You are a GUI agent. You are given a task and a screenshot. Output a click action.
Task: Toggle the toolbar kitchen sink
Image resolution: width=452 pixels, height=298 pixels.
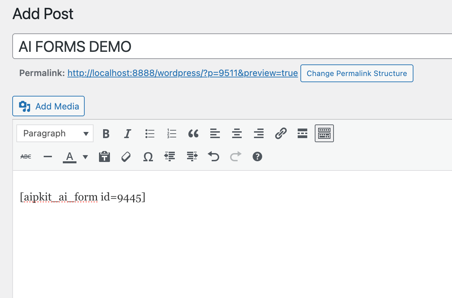[x=324, y=133]
